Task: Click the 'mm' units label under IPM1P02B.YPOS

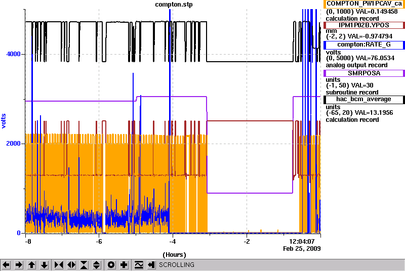Action: coord(332,31)
